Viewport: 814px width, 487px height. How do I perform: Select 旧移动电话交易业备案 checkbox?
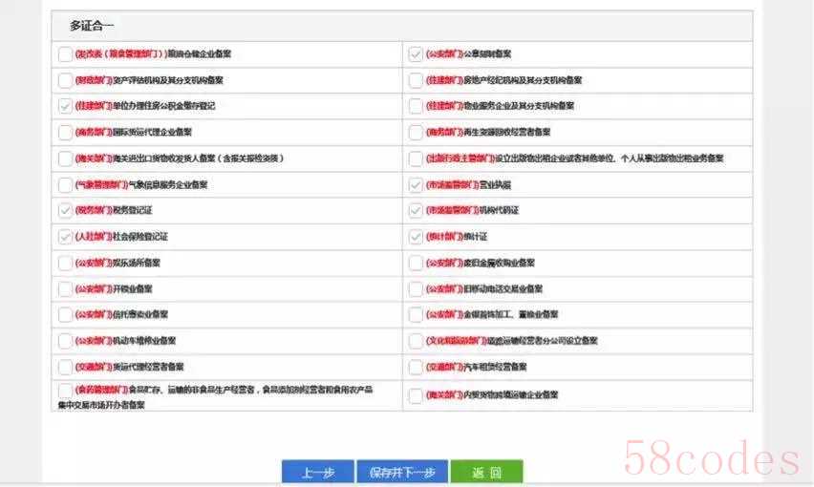(x=416, y=289)
